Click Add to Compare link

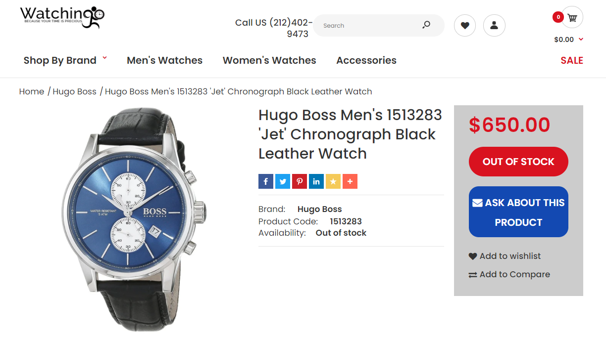[509, 274]
